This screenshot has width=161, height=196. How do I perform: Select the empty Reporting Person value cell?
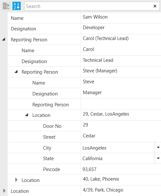(x=121, y=104)
